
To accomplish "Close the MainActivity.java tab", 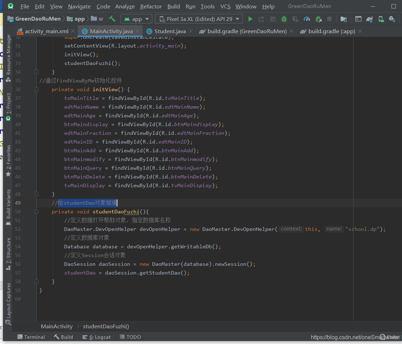I will point(137,31).
